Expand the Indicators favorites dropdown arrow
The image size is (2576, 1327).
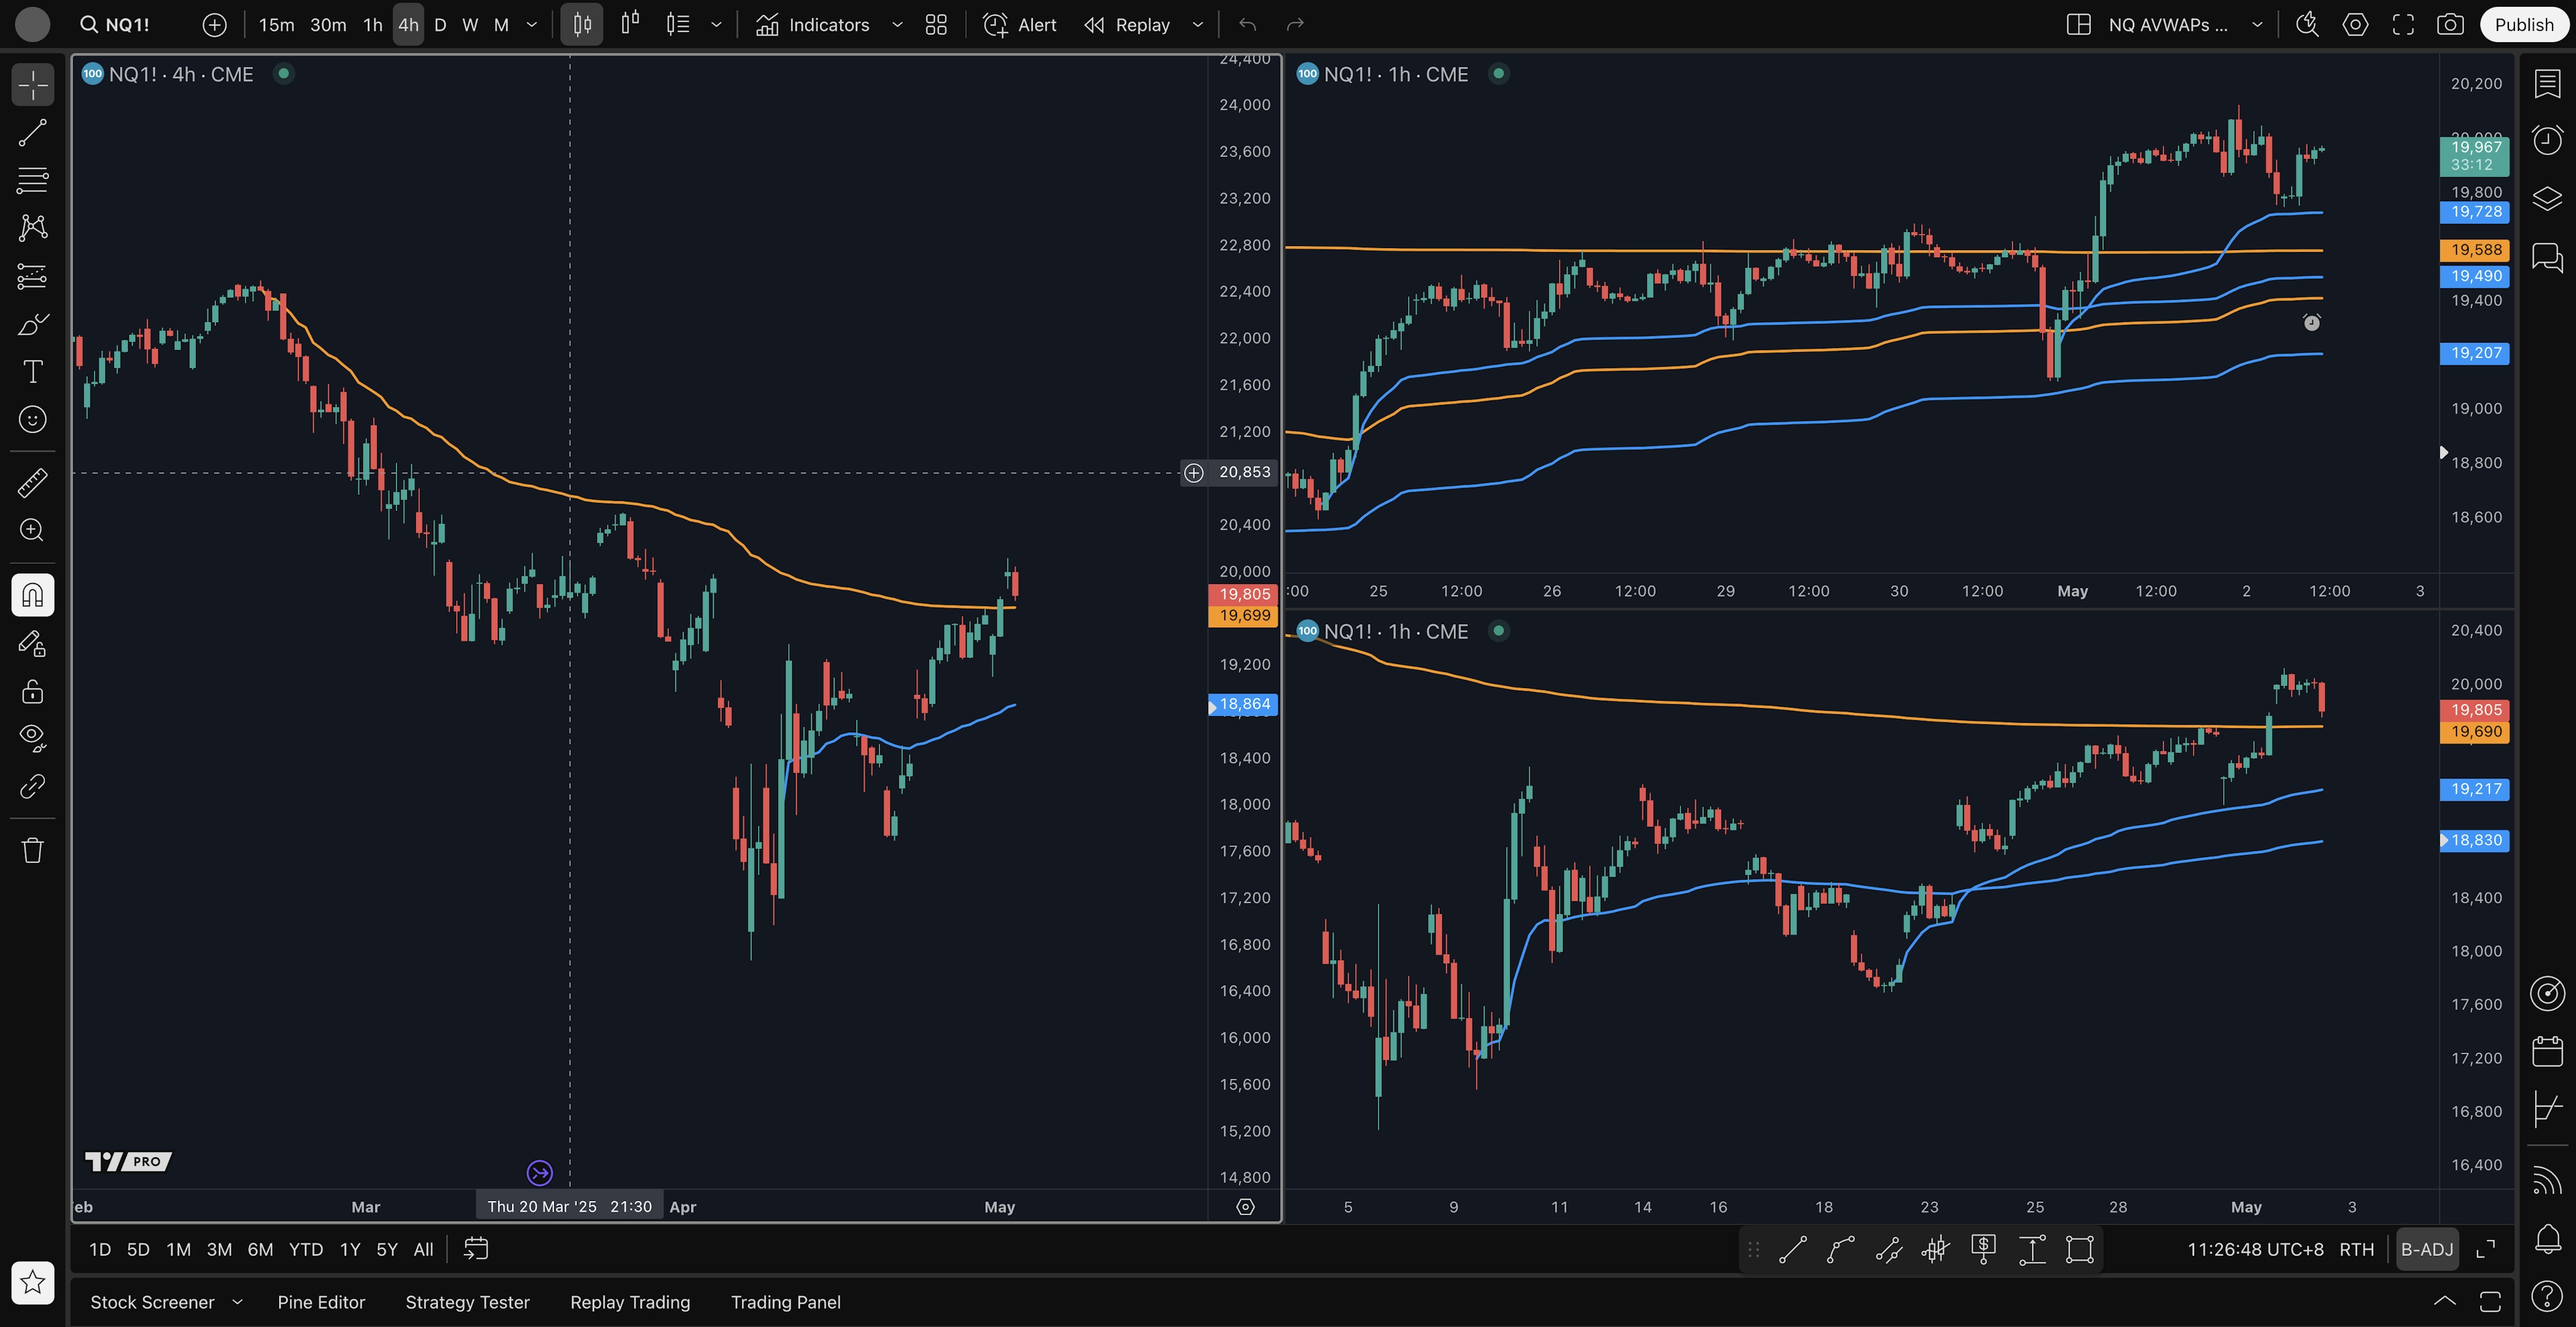coord(897,25)
